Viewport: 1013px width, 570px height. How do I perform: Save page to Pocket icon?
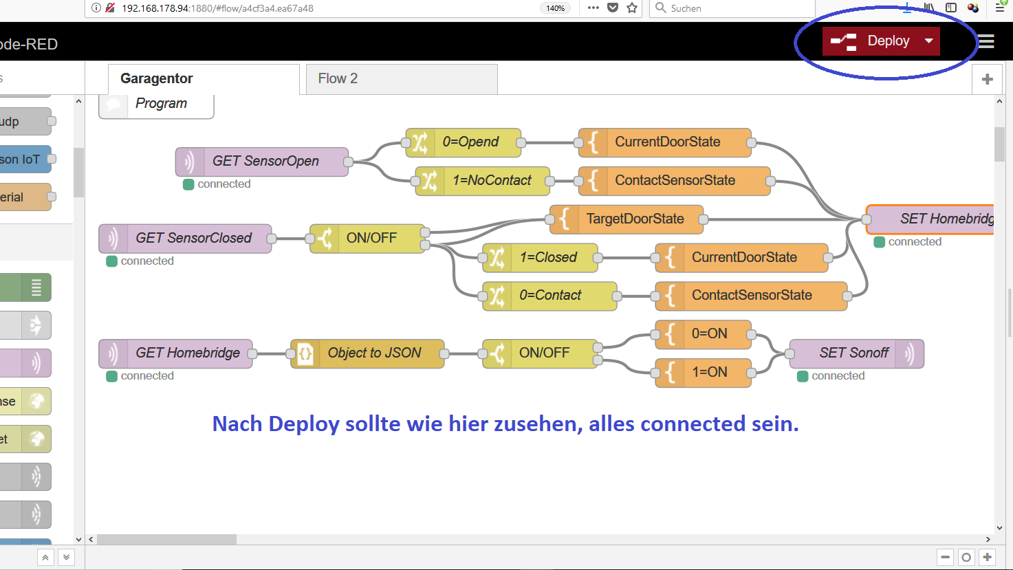click(x=613, y=8)
